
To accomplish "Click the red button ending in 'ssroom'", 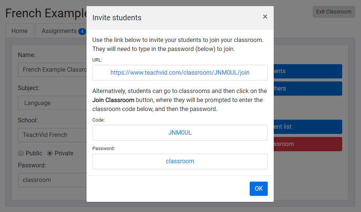I will point(308,144).
